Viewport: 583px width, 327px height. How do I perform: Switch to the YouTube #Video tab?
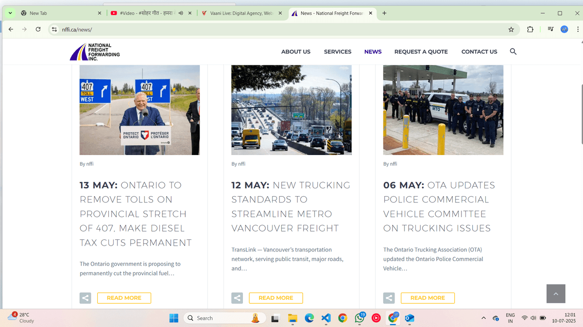[x=152, y=13]
